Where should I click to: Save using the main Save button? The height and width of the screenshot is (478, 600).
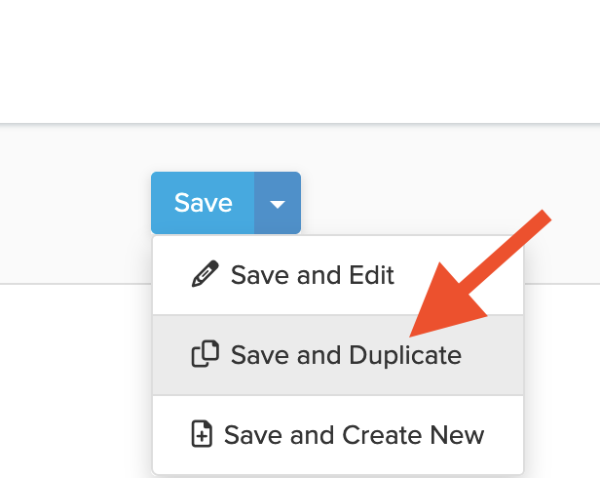[x=203, y=203]
